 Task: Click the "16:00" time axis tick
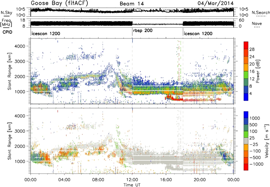click(166, 180)
